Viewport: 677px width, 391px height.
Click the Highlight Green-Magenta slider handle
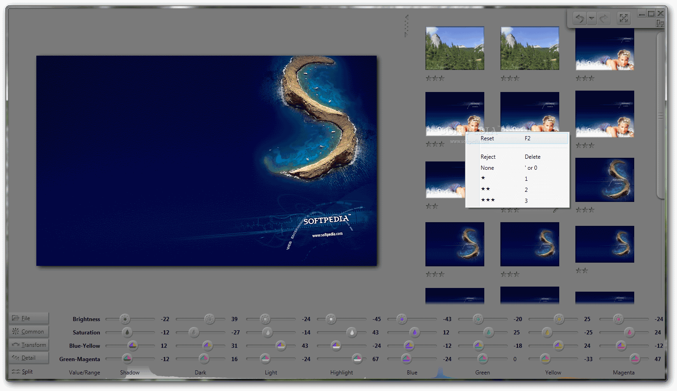coord(357,359)
